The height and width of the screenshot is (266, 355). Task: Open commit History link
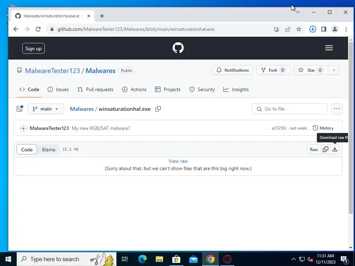(x=323, y=128)
